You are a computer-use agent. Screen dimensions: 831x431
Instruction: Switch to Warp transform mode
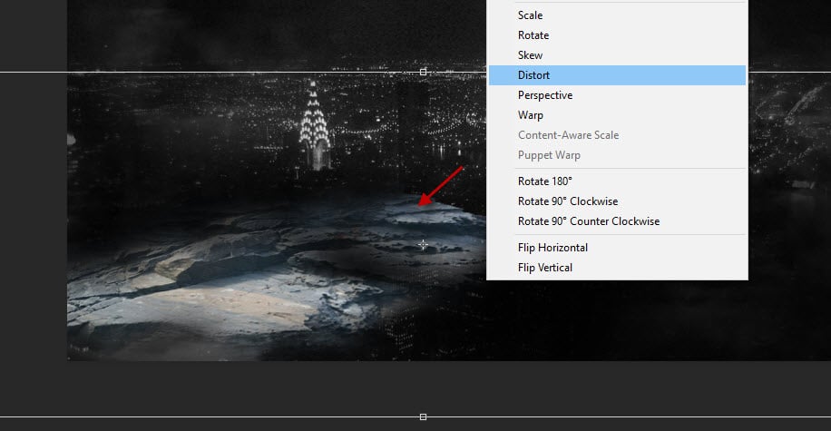coord(531,115)
